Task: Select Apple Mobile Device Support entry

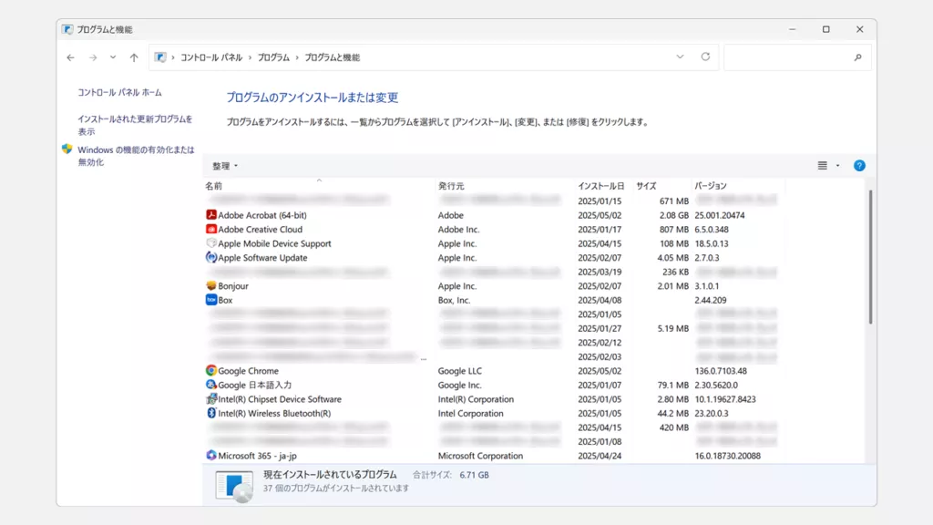Action: [x=493, y=243]
